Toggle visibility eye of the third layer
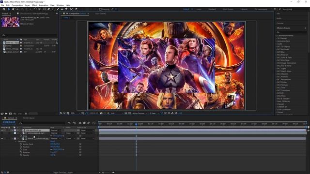This screenshot has height=174, width=310. point(2,139)
